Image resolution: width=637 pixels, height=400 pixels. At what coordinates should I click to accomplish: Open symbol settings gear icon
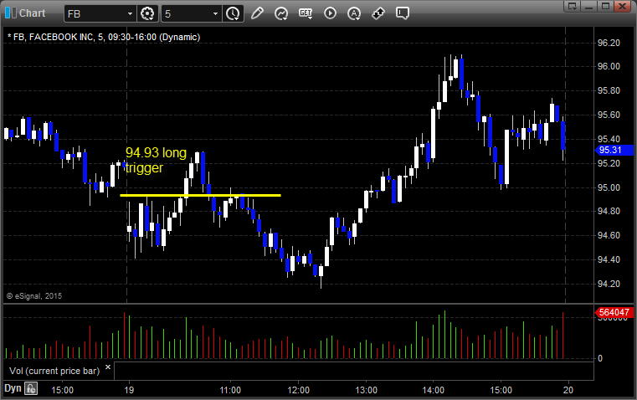147,13
